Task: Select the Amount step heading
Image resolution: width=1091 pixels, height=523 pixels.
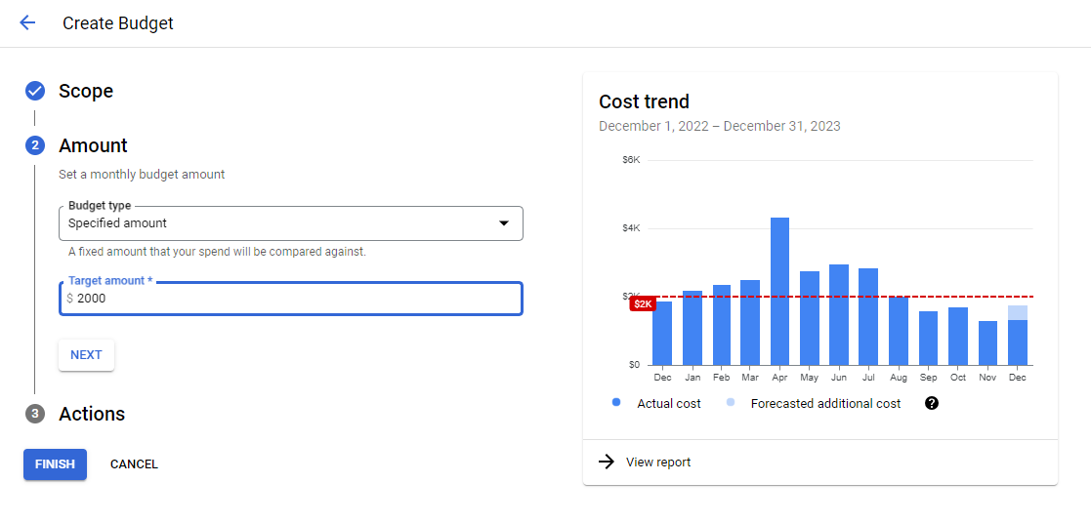Action: 93,146
